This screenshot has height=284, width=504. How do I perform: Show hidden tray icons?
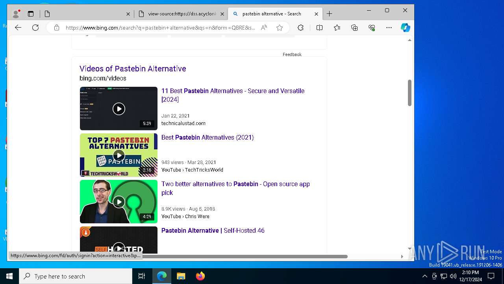[x=424, y=276]
